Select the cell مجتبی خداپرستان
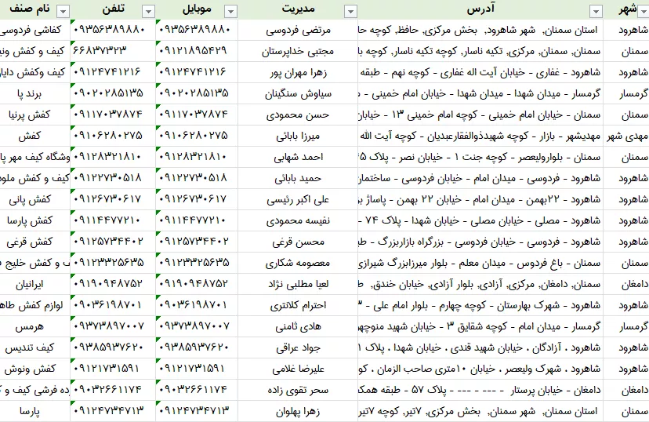Viewport: 649px width, 422px height. (x=298, y=51)
